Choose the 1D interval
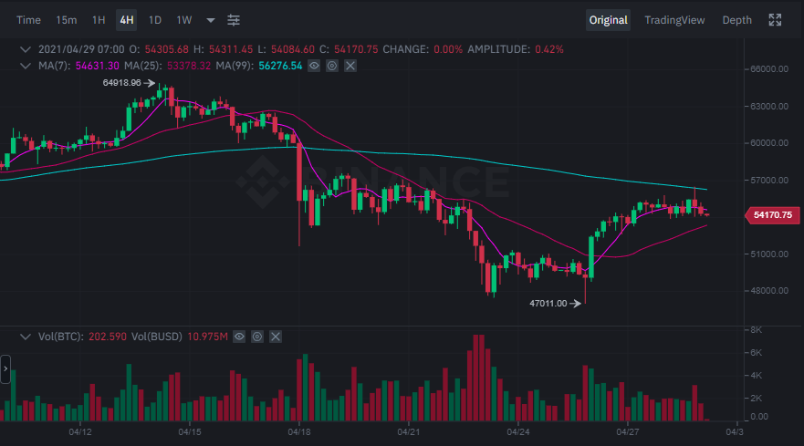 (155, 20)
